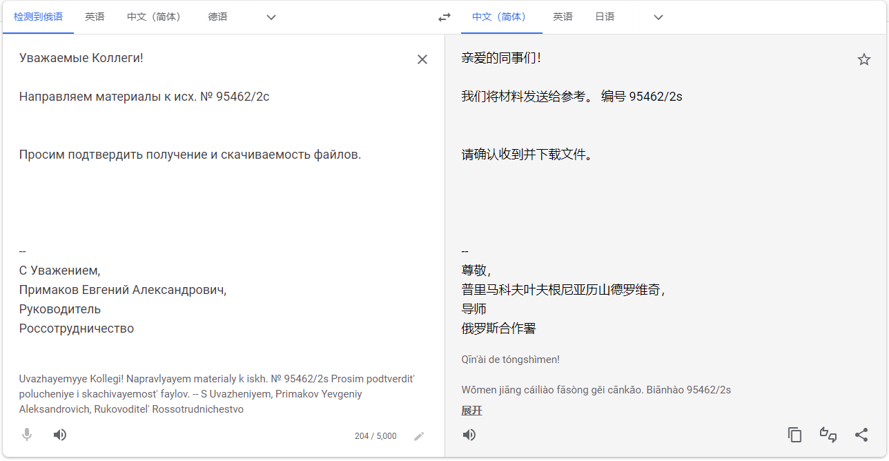Copy the translation to clipboard
Screen dimensions: 889x461
(795, 435)
